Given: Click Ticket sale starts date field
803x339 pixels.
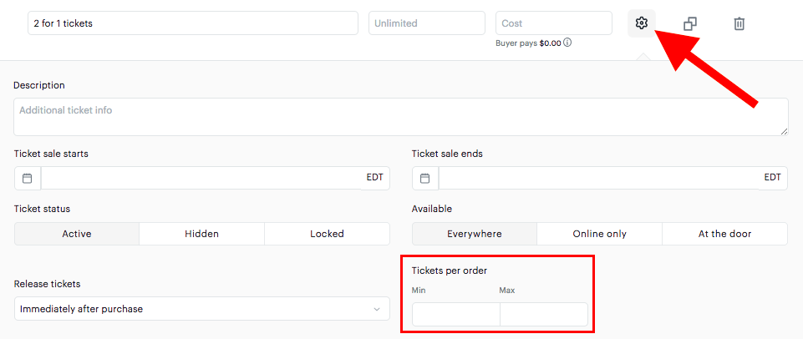Looking at the screenshot, I should click(x=201, y=178).
